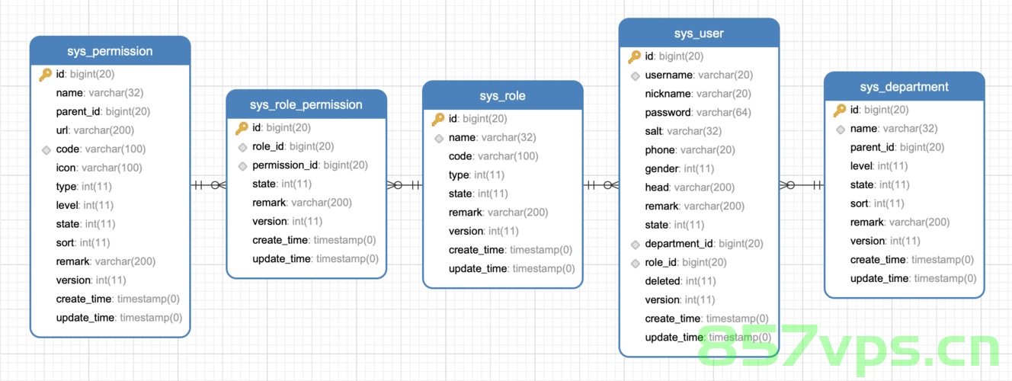
Task: Click 'update_time: timestamp(0)' in sys_department
Action: [914, 278]
